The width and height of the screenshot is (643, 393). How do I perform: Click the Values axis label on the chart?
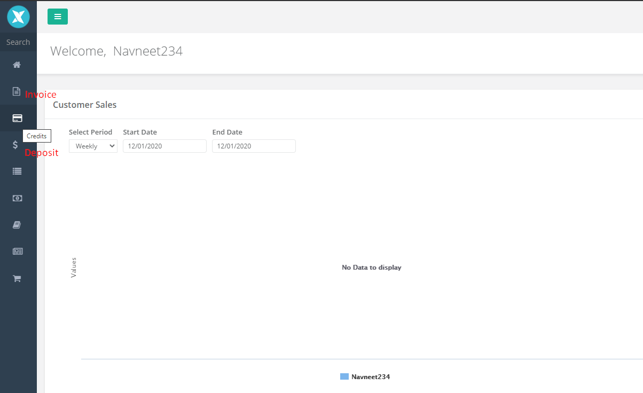[x=74, y=267]
